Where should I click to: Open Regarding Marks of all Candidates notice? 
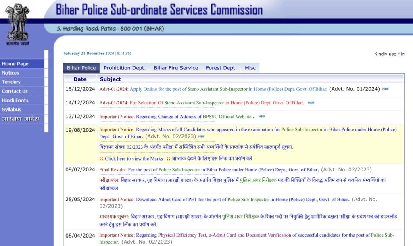(x=248, y=133)
